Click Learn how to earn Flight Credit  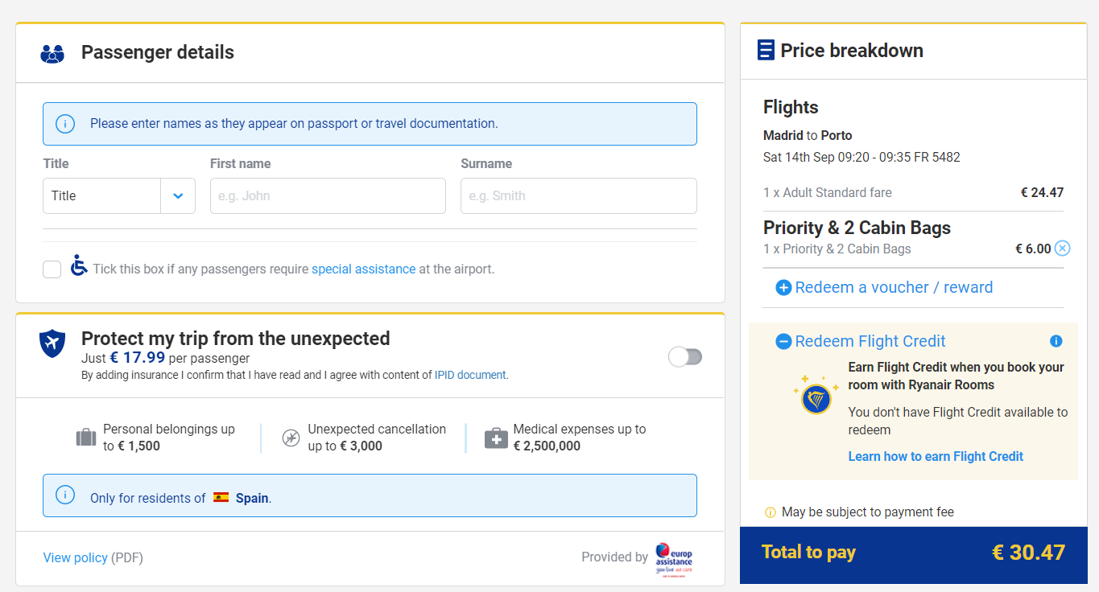tap(936, 456)
